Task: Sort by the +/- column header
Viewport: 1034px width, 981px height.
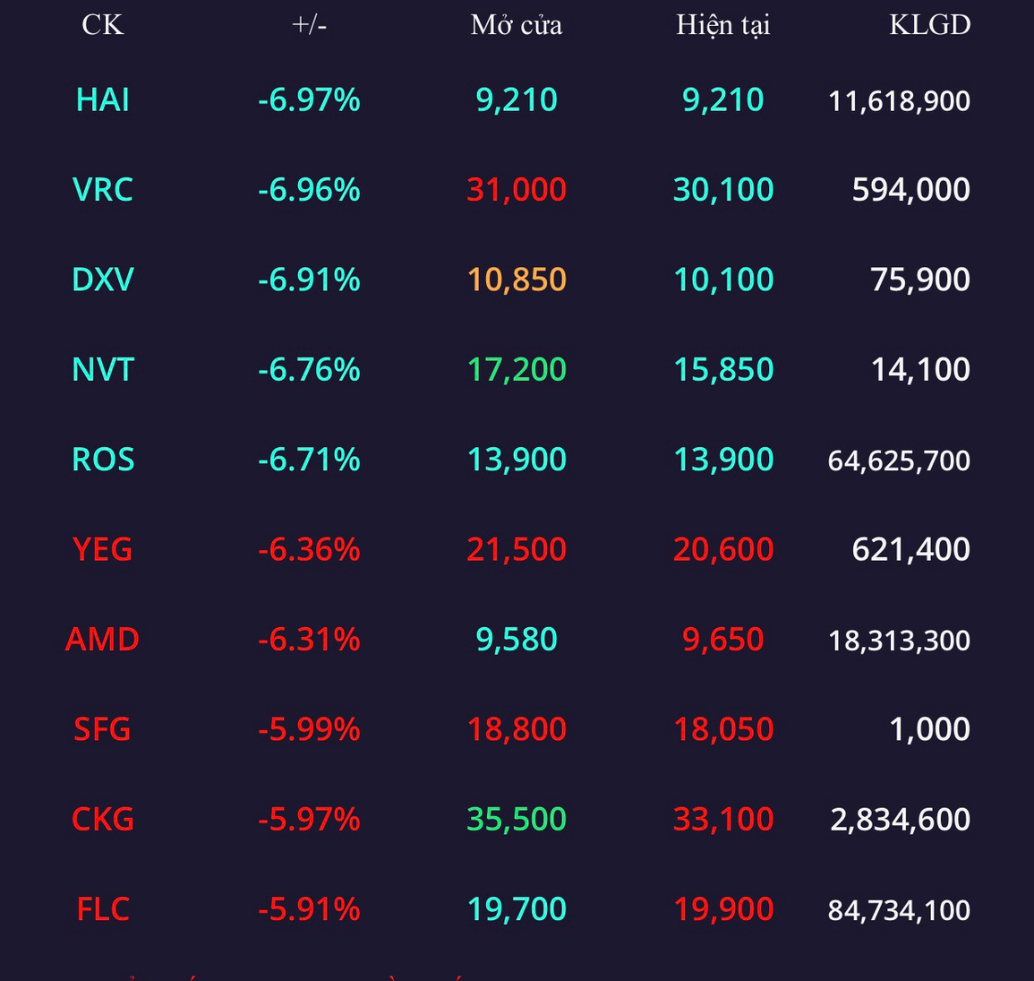Action: click(309, 25)
